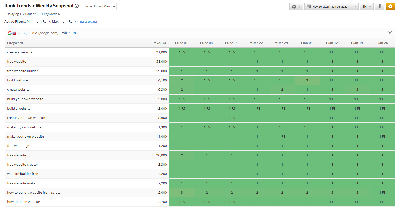Viewport: 398px width, 207px height.
Task: Click the 'how to build a website from scratch' keyword
Action: pyautogui.click(x=35, y=192)
